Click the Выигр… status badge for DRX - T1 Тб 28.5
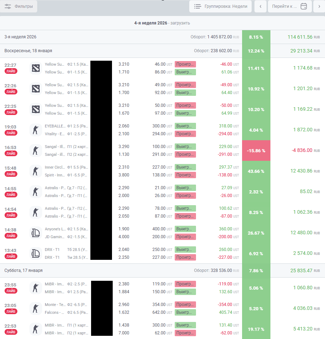 coord(185,250)
